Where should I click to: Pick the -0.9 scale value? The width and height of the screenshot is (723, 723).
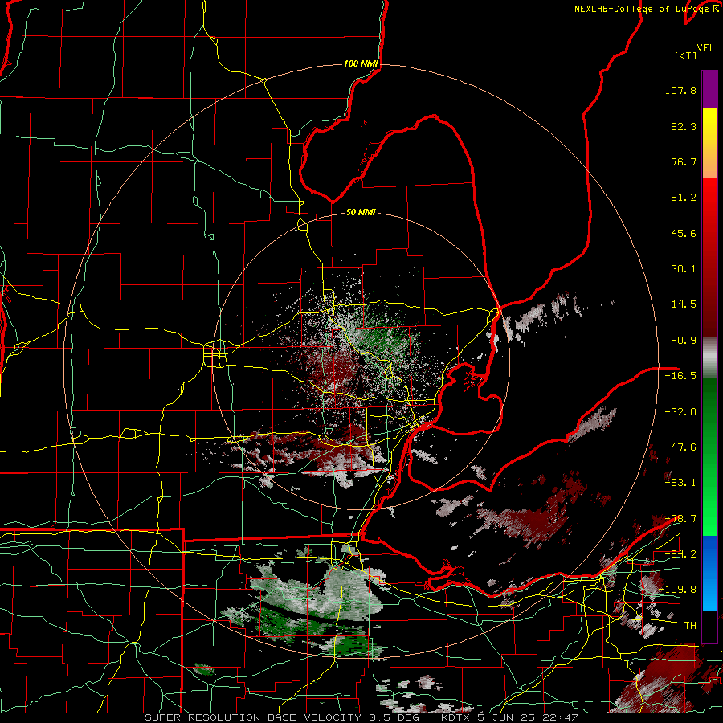pos(684,341)
